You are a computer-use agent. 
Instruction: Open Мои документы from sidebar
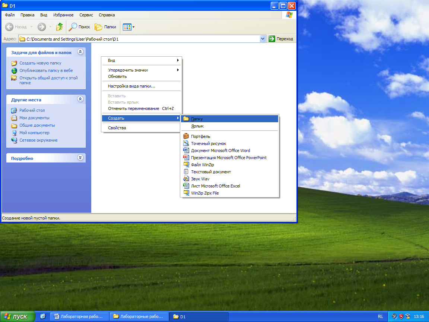(x=34, y=118)
